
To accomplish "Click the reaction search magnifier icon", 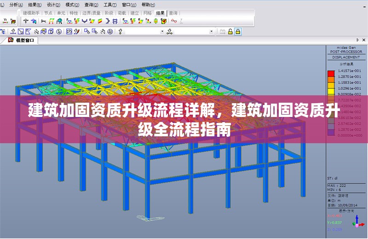I will (x=34, y=21).
